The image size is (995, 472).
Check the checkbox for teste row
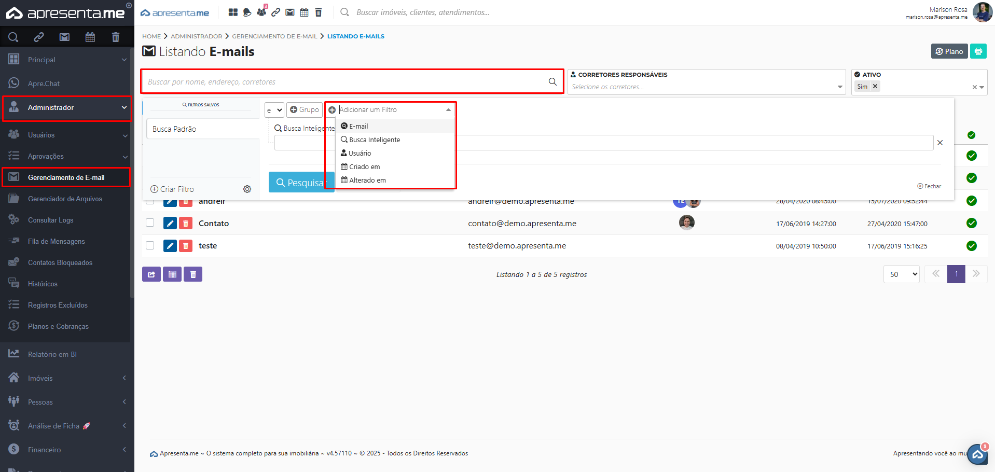(x=150, y=245)
